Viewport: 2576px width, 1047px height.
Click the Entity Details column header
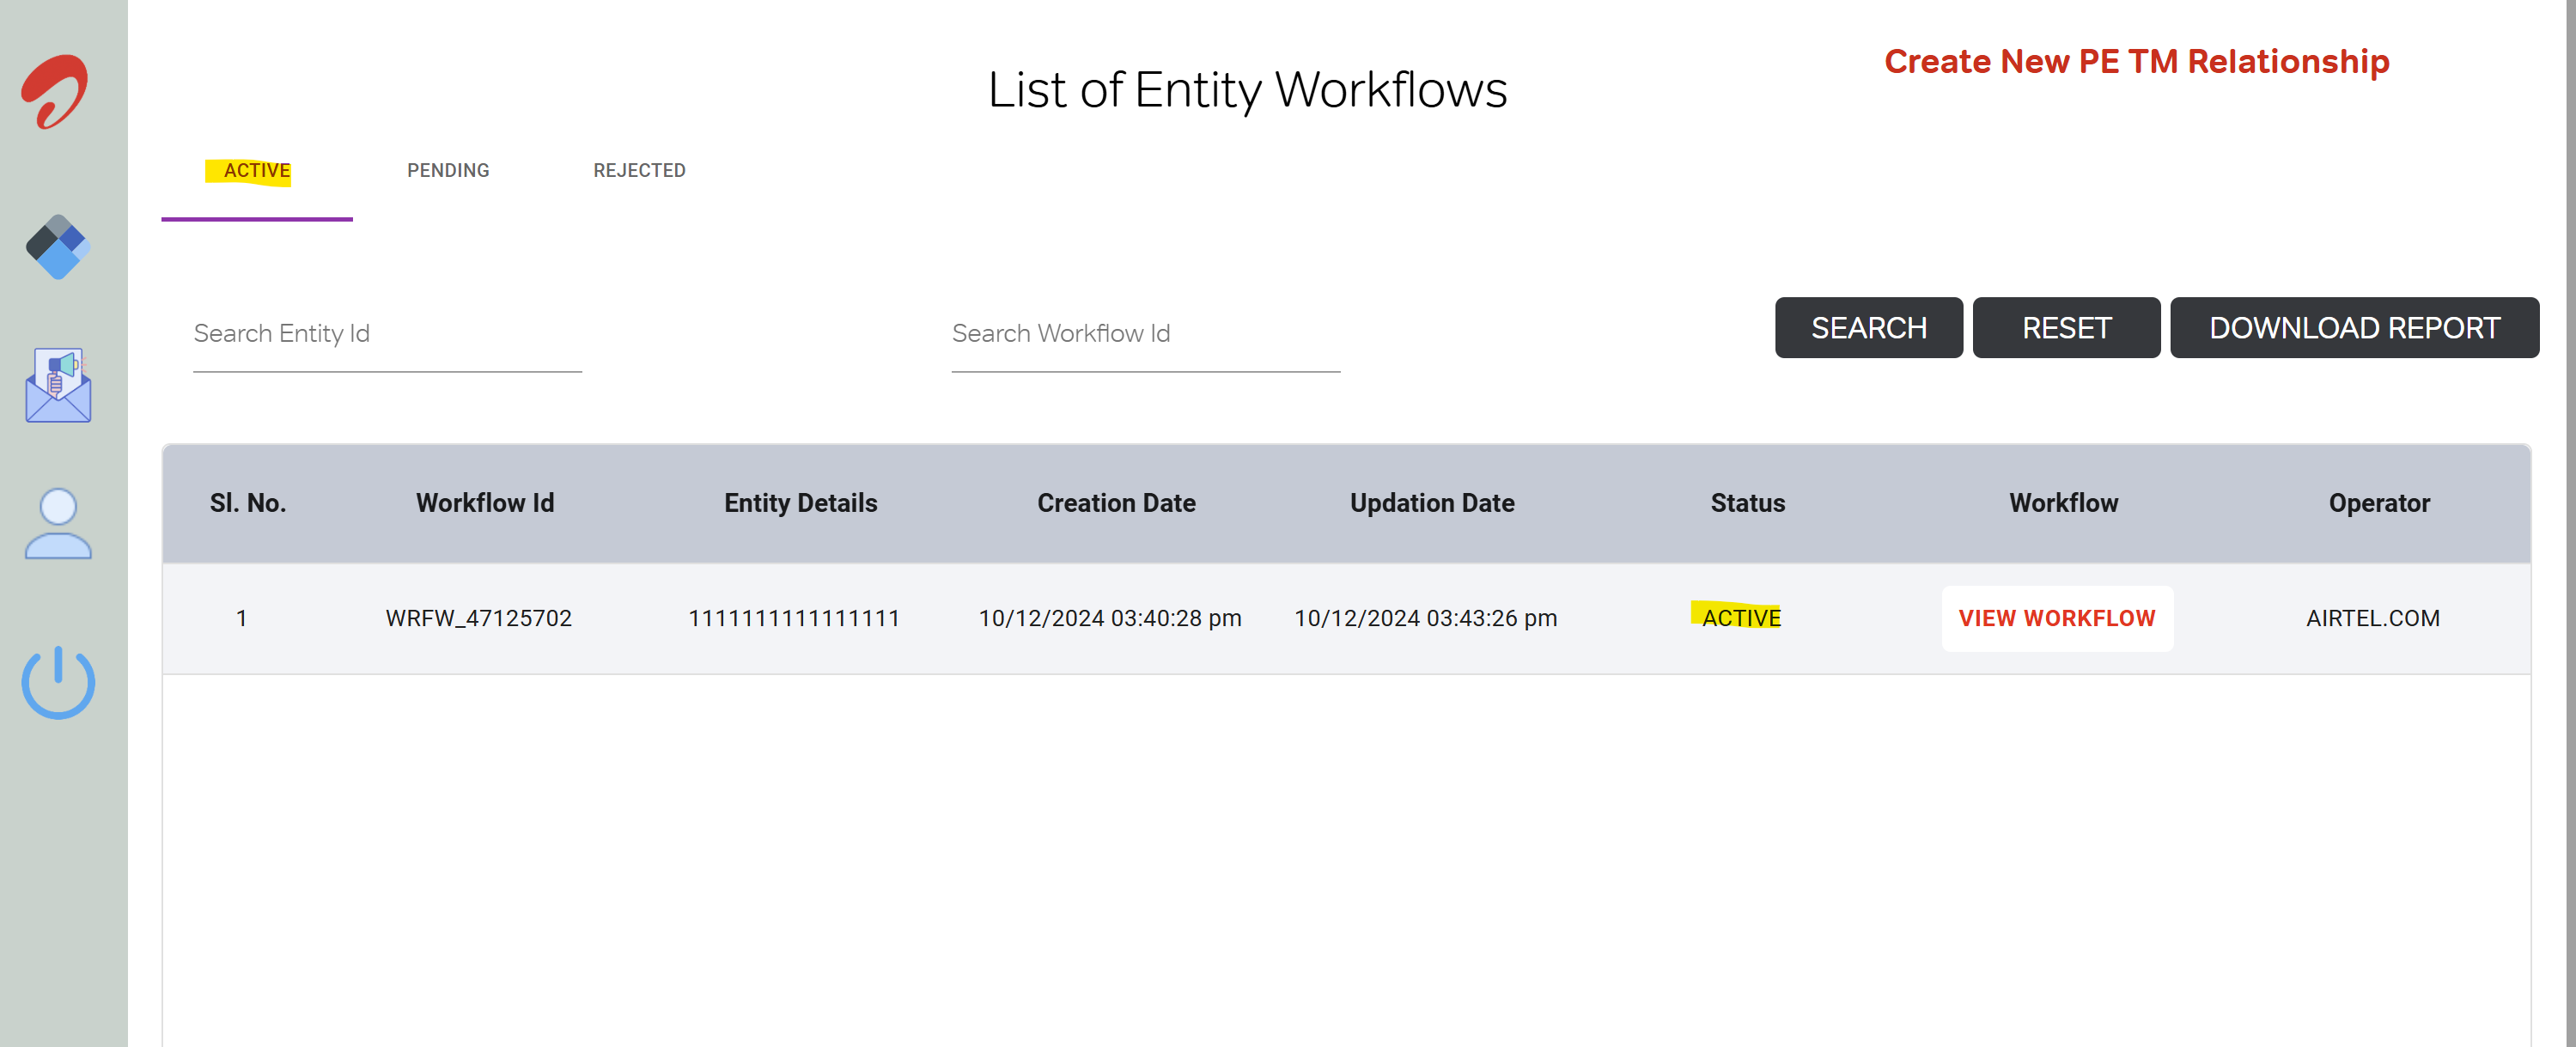point(801,503)
